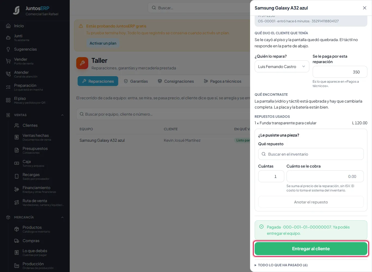Click client name Kevin Josué Martínez
The width and height of the screenshot is (372, 272).
point(182,140)
